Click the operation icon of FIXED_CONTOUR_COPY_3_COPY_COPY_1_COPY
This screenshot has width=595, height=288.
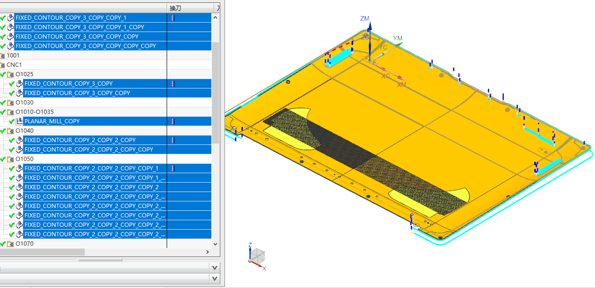click(x=10, y=27)
